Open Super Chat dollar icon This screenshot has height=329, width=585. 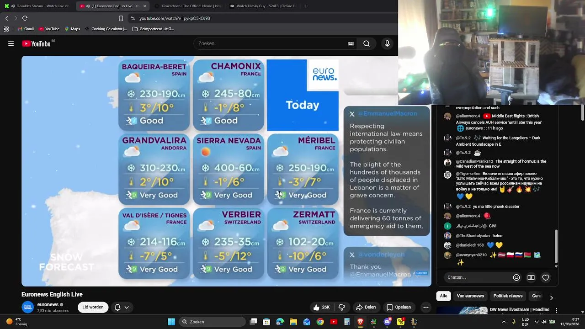pos(531,277)
